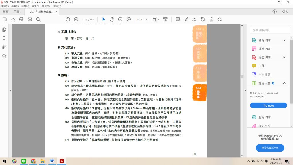The width and height of the screenshot is (293, 165).
Task: Bookmark this file with the star icon
Action: pos(13,19)
